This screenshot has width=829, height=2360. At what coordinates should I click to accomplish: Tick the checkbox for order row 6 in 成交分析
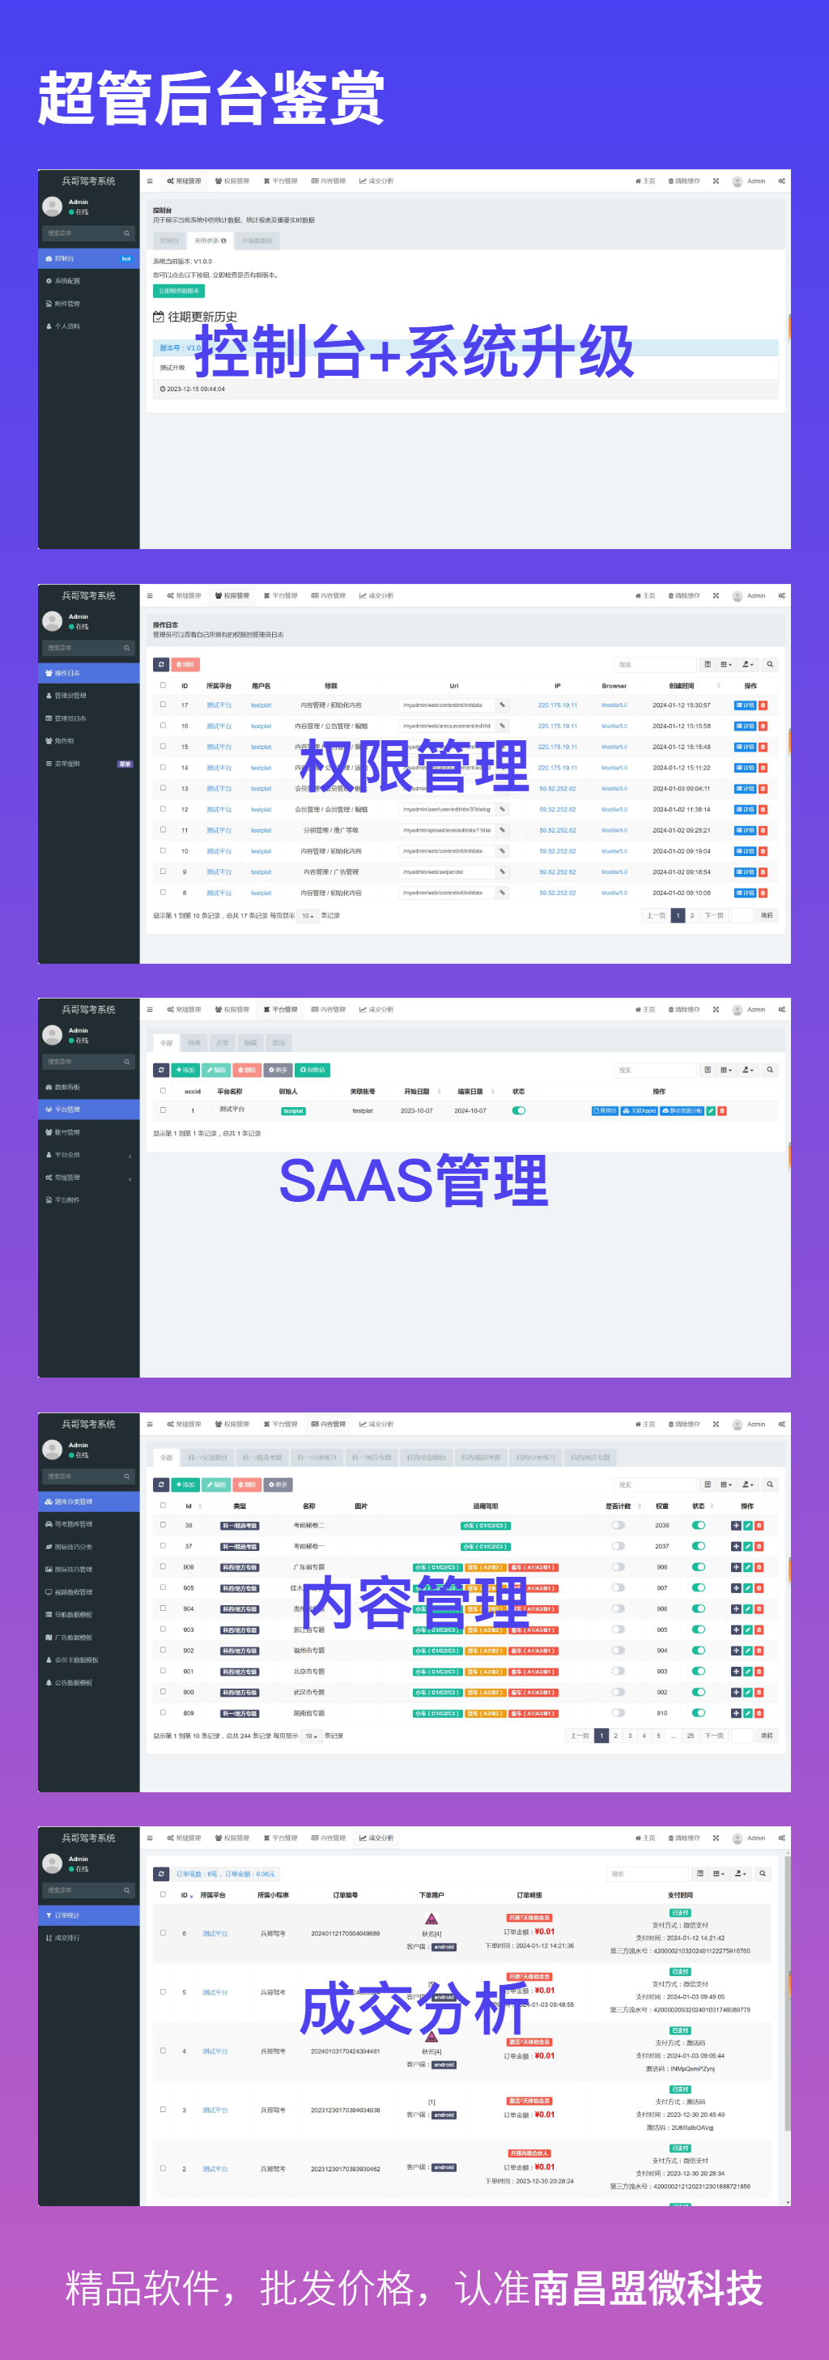tap(163, 1933)
